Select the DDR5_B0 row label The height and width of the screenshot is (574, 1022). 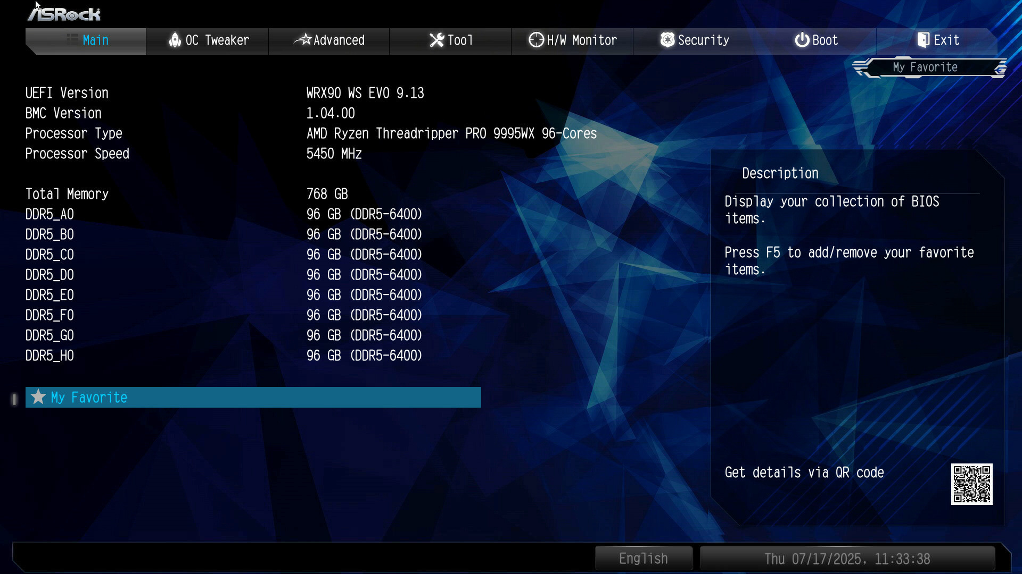50,234
